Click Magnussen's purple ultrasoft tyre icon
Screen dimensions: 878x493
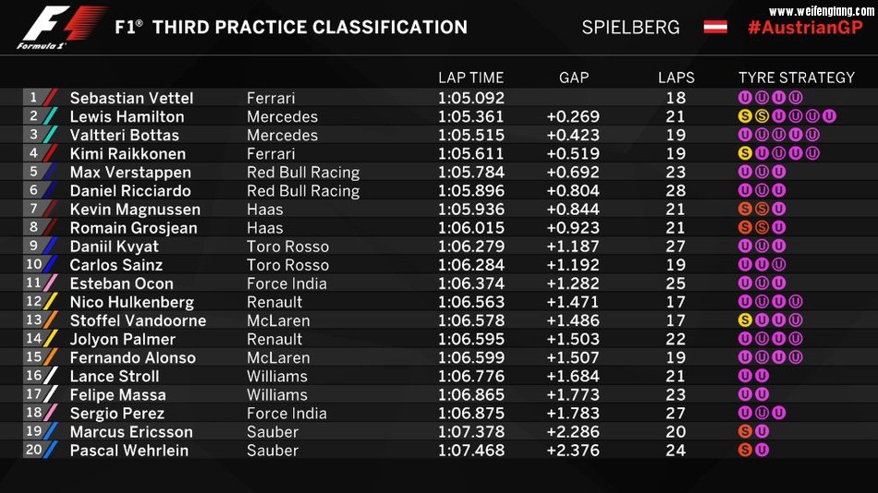point(778,209)
